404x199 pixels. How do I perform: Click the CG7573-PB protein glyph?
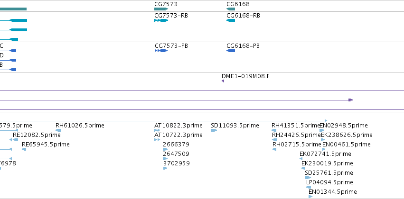(x=161, y=51)
